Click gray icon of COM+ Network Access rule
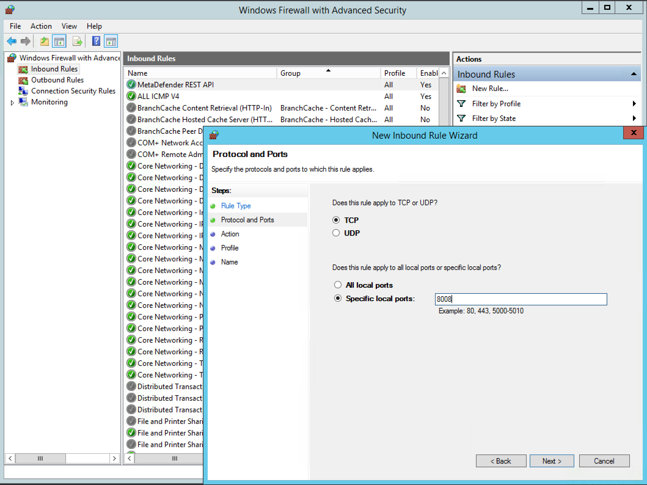This screenshot has height=485, width=647. point(131,143)
